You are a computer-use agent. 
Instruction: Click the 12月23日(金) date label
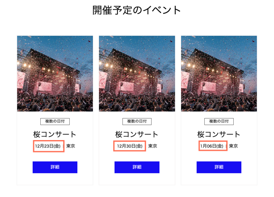[48, 146]
